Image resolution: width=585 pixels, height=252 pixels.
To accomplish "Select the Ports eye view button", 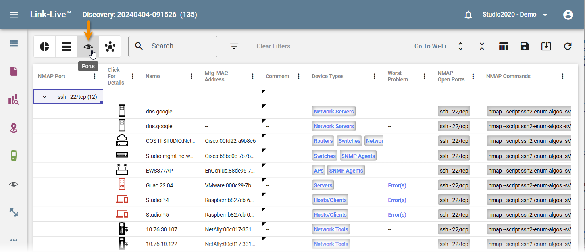I will coord(88,46).
